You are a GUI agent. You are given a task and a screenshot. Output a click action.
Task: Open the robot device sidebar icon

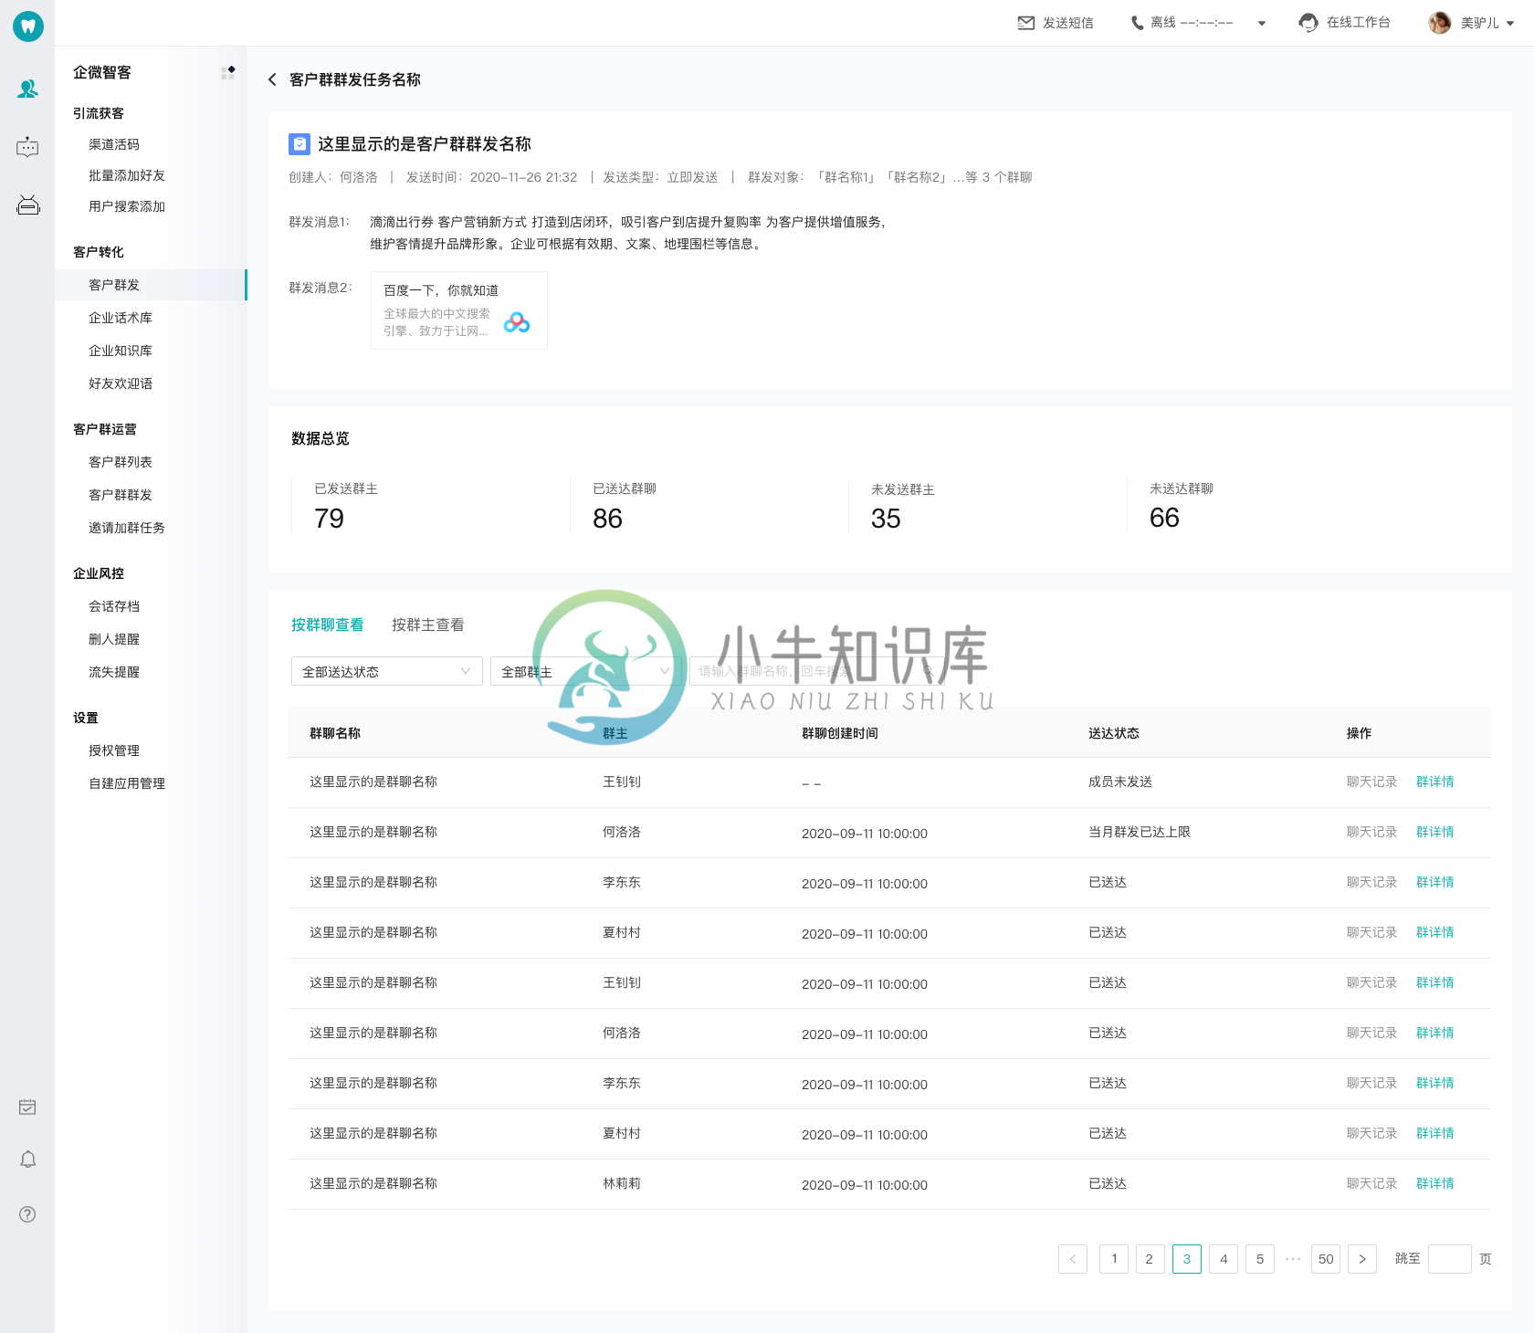click(x=28, y=205)
